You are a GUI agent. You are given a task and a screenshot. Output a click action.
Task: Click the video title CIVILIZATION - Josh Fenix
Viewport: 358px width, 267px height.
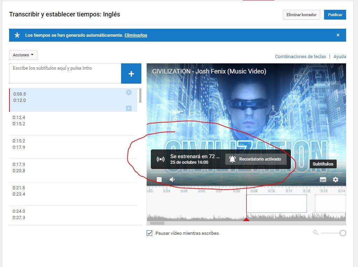(209, 71)
